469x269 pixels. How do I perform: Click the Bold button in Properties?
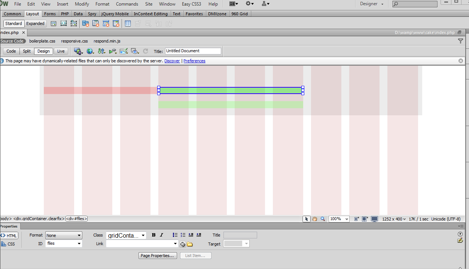click(153, 235)
